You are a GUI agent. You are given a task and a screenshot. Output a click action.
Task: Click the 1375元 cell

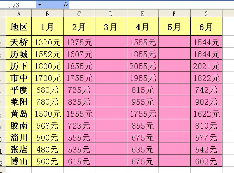(79, 42)
